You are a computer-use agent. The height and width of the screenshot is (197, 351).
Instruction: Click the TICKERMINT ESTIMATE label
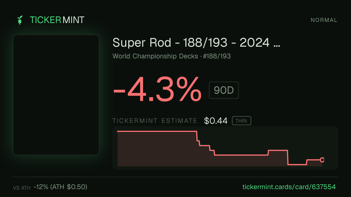(x=155, y=121)
